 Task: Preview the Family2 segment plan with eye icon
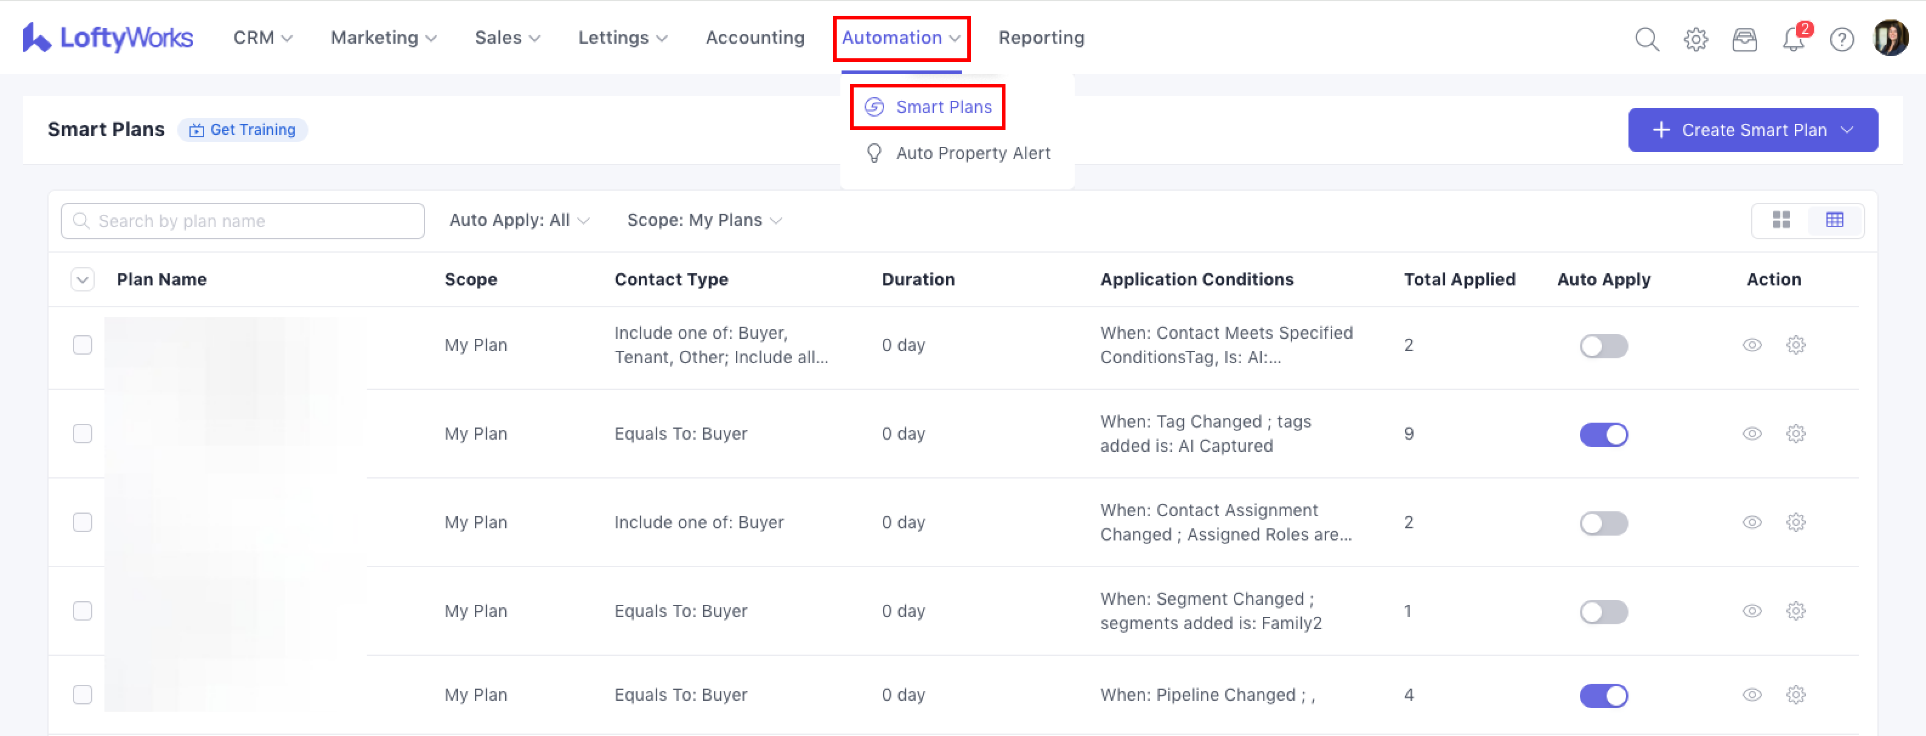[1752, 611]
